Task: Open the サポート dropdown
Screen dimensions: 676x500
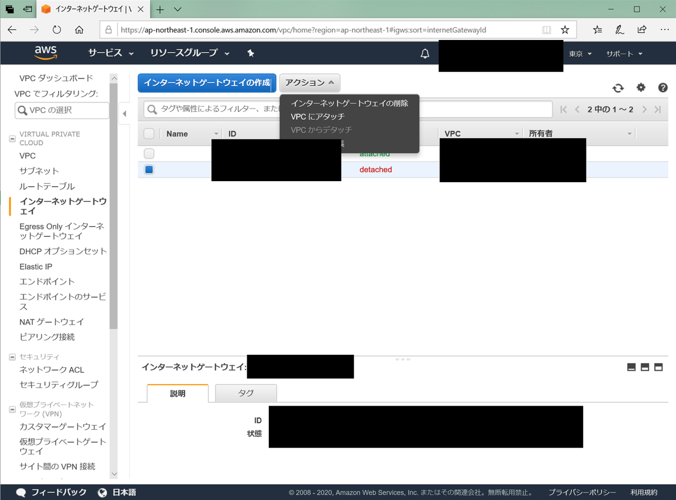Action: click(624, 54)
